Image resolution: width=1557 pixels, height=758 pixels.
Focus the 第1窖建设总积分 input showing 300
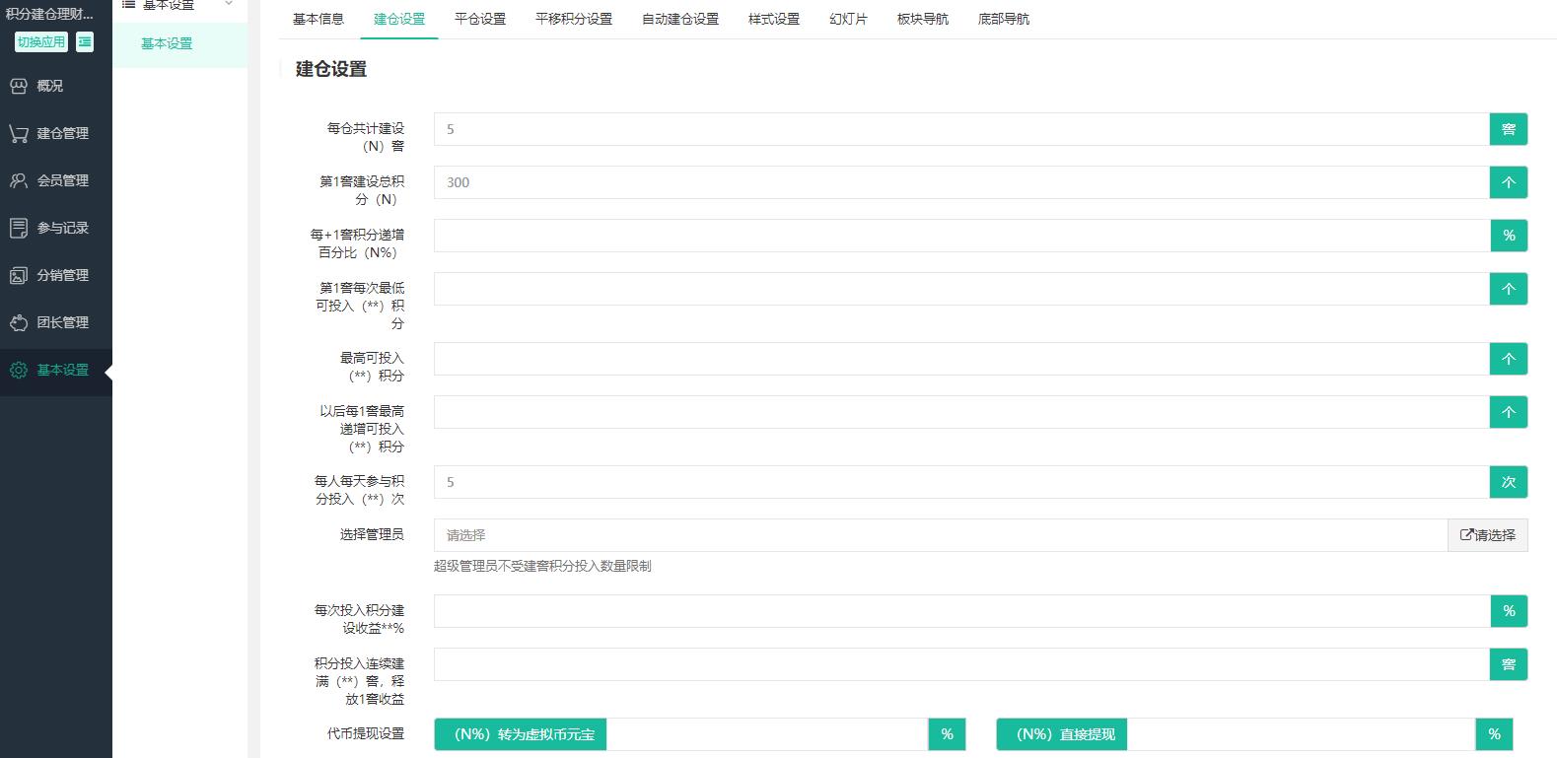click(961, 182)
